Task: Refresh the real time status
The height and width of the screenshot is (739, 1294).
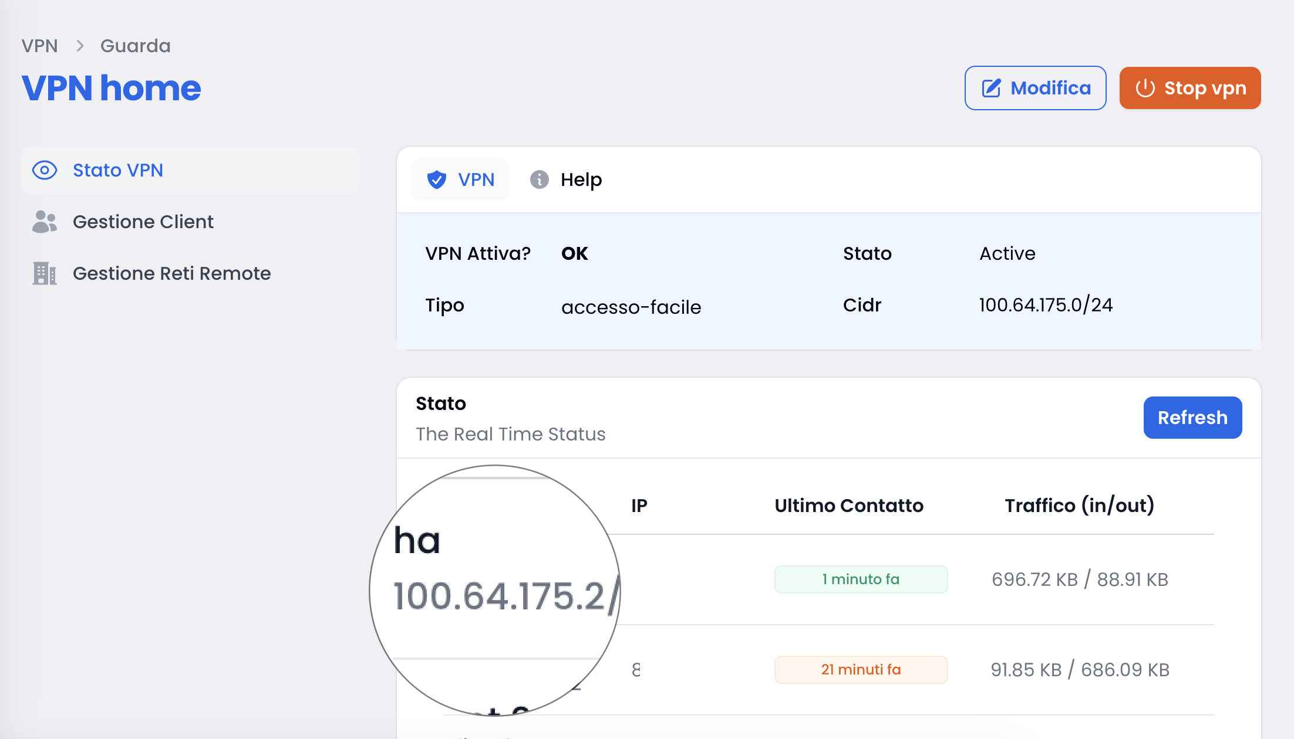Action: click(1192, 418)
